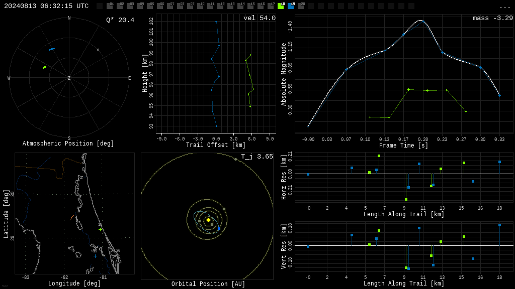The height and width of the screenshot is (289, 515).
Task: Click the station 05 square in top bar
Action: 150,6
